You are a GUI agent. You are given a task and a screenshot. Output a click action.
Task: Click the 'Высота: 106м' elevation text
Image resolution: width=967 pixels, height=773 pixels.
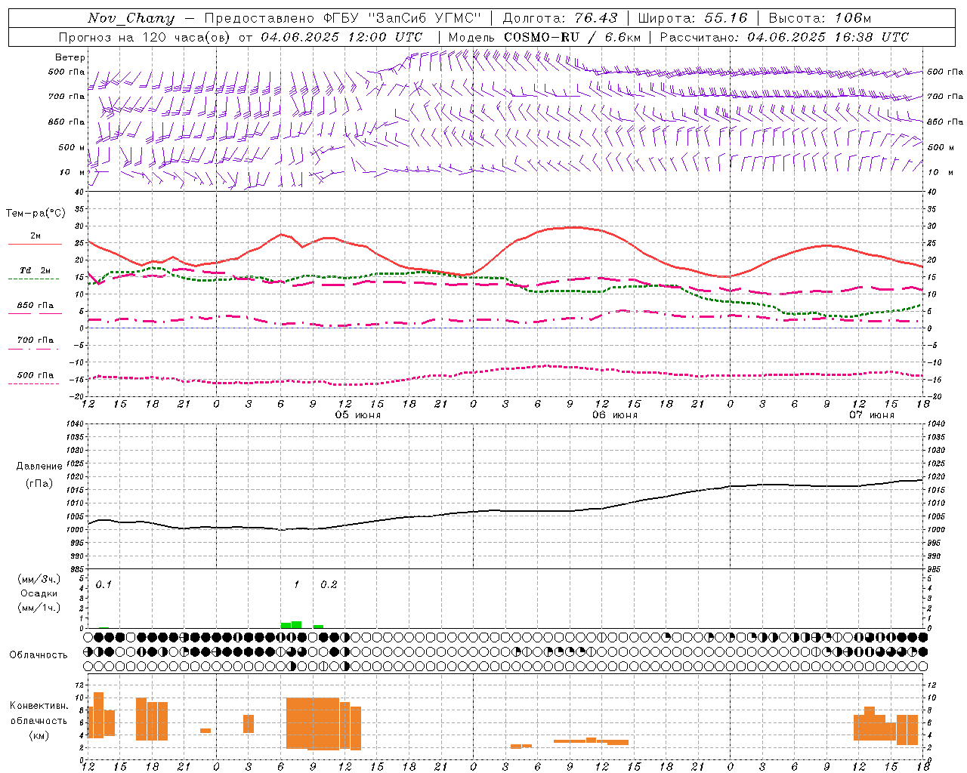pyautogui.click(x=820, y=18)
